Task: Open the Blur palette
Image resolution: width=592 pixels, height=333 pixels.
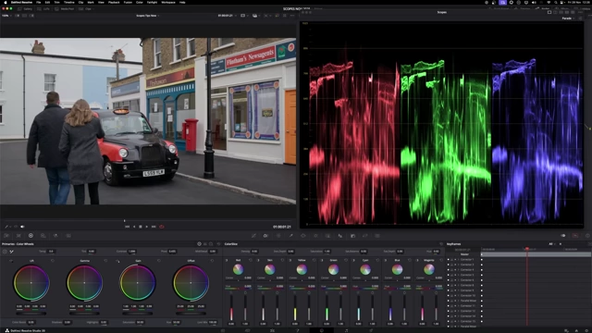Action: pos(340,236)
